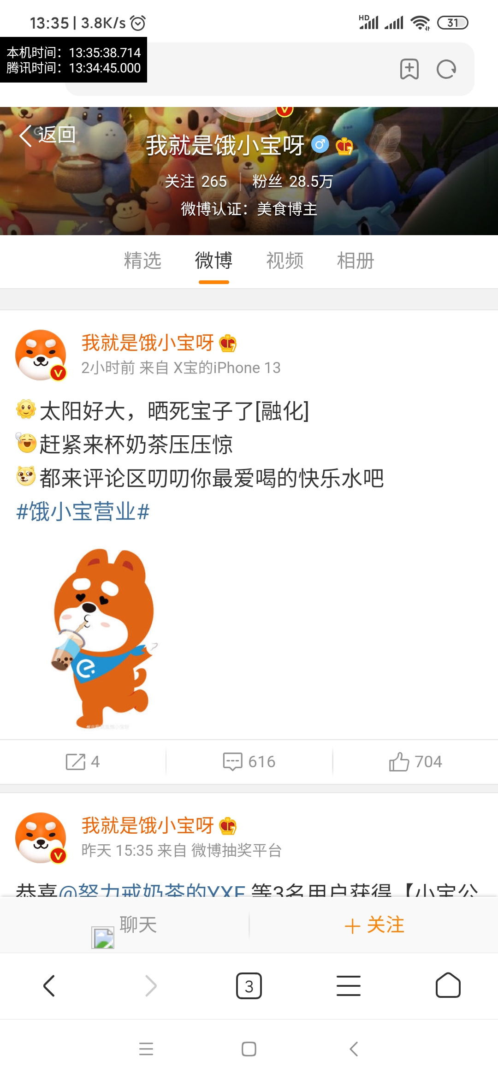Go back using the 返回 arrow
Screen dimensions: 498x1079
pos(47,135)
